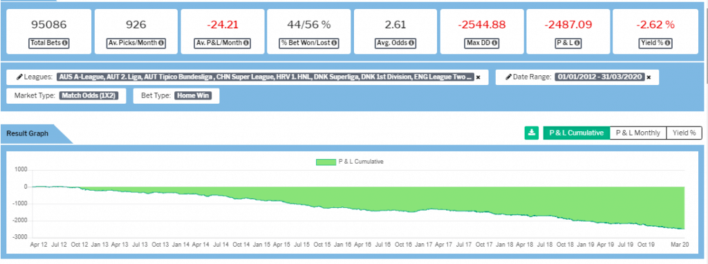Viewport: 708px width, 264px height.
Task: Edit Date Range via pencil icon
Action: [508, 77]
